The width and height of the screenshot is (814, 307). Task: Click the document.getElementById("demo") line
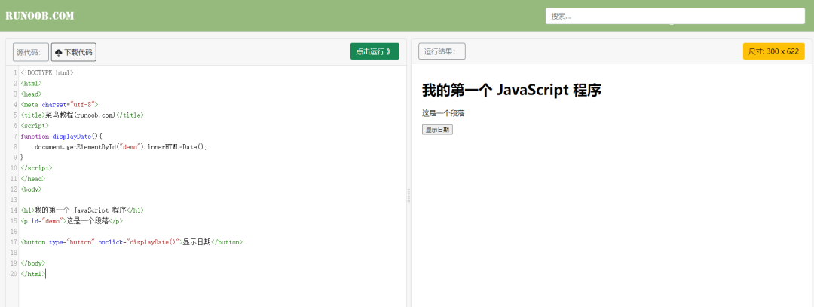pyautogui.click(x=121, y=147)
